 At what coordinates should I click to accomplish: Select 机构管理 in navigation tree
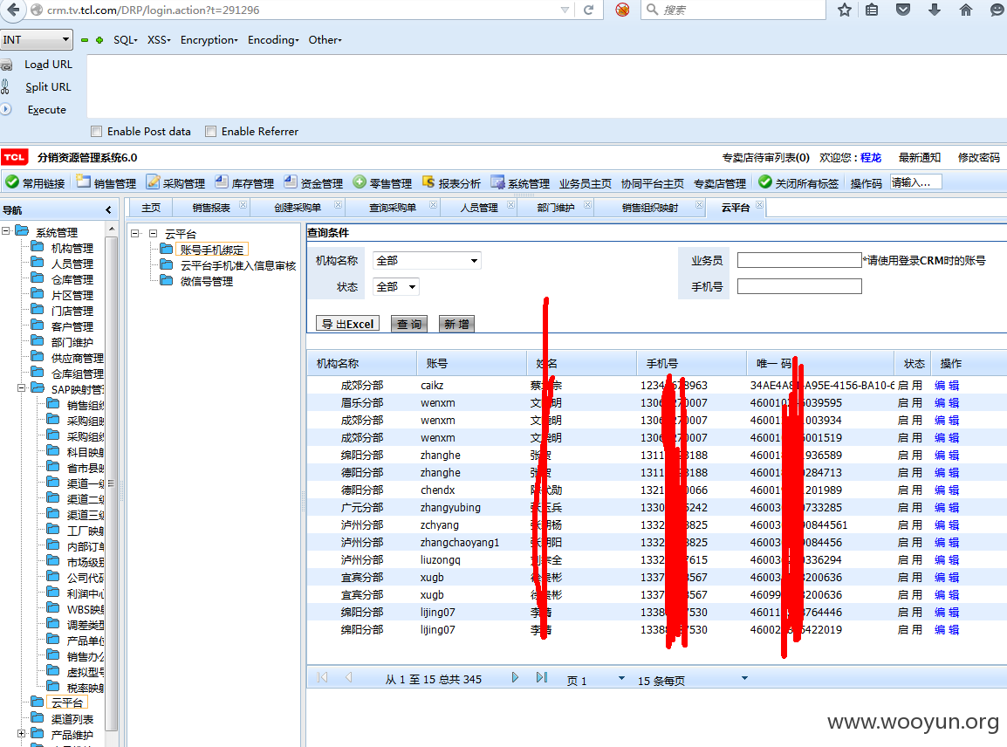click(x=72, y=248)
